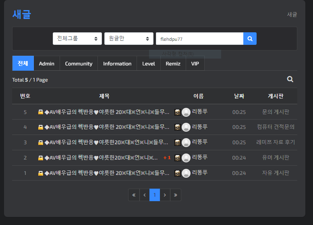This screenshot has height=225, width=313.
Task: Open the lock icon on post number 5
Action: coord(41,112)
